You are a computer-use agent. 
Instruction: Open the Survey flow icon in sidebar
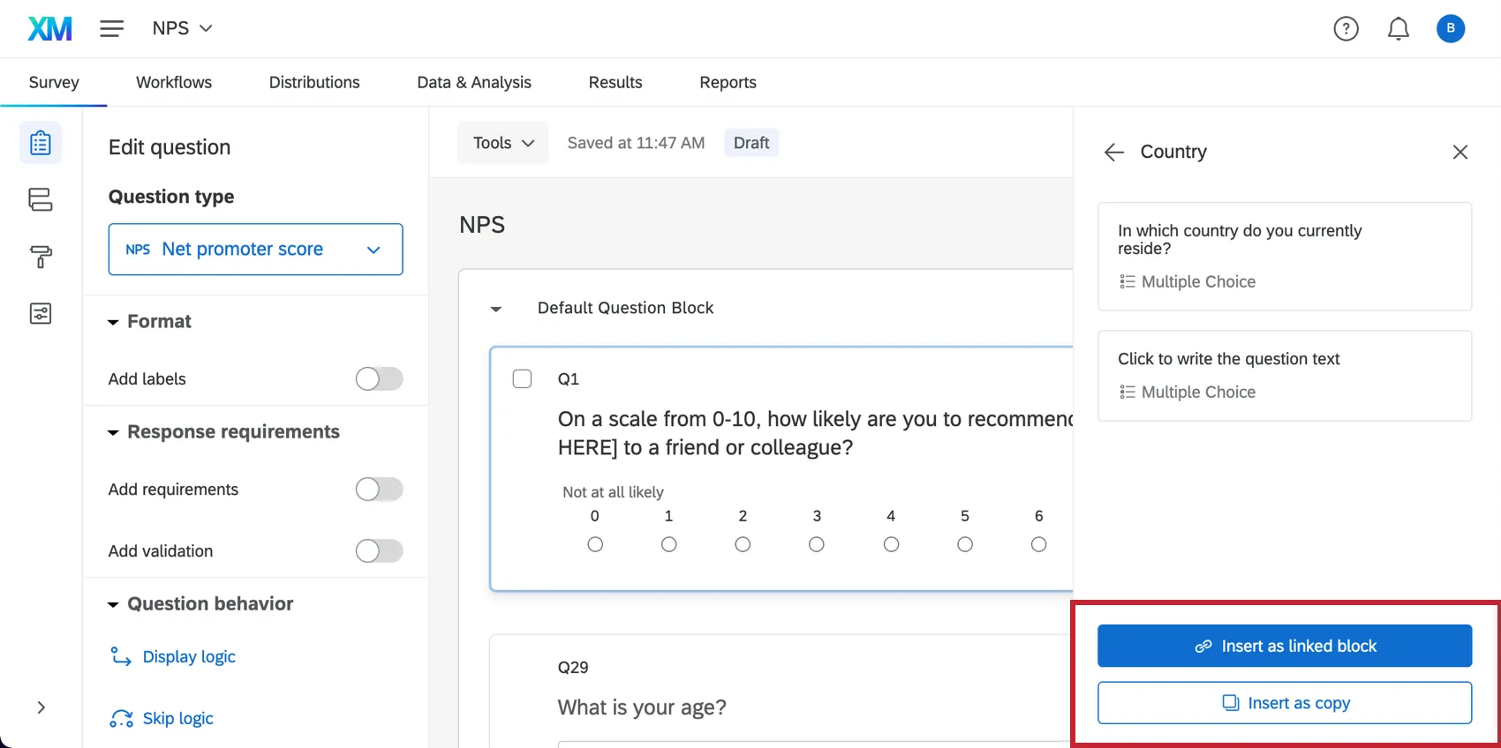click(41, 199)
